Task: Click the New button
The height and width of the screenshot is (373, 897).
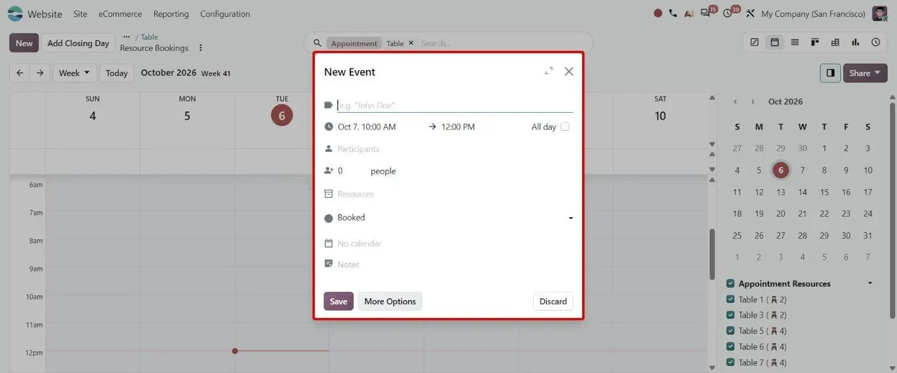Action: [24, 43]
